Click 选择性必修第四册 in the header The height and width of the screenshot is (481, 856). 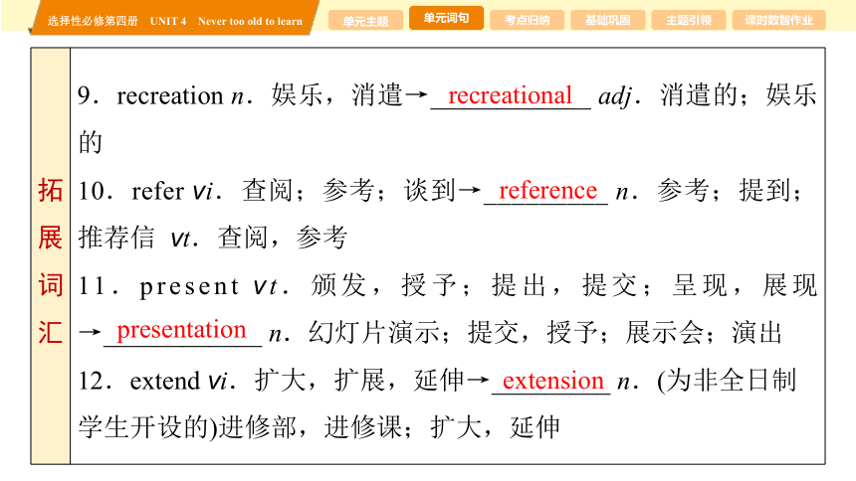(93, 21)
